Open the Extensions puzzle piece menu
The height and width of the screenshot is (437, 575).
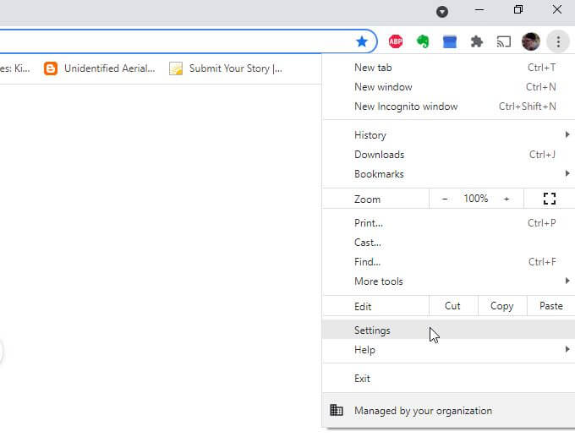click(477, 41)
